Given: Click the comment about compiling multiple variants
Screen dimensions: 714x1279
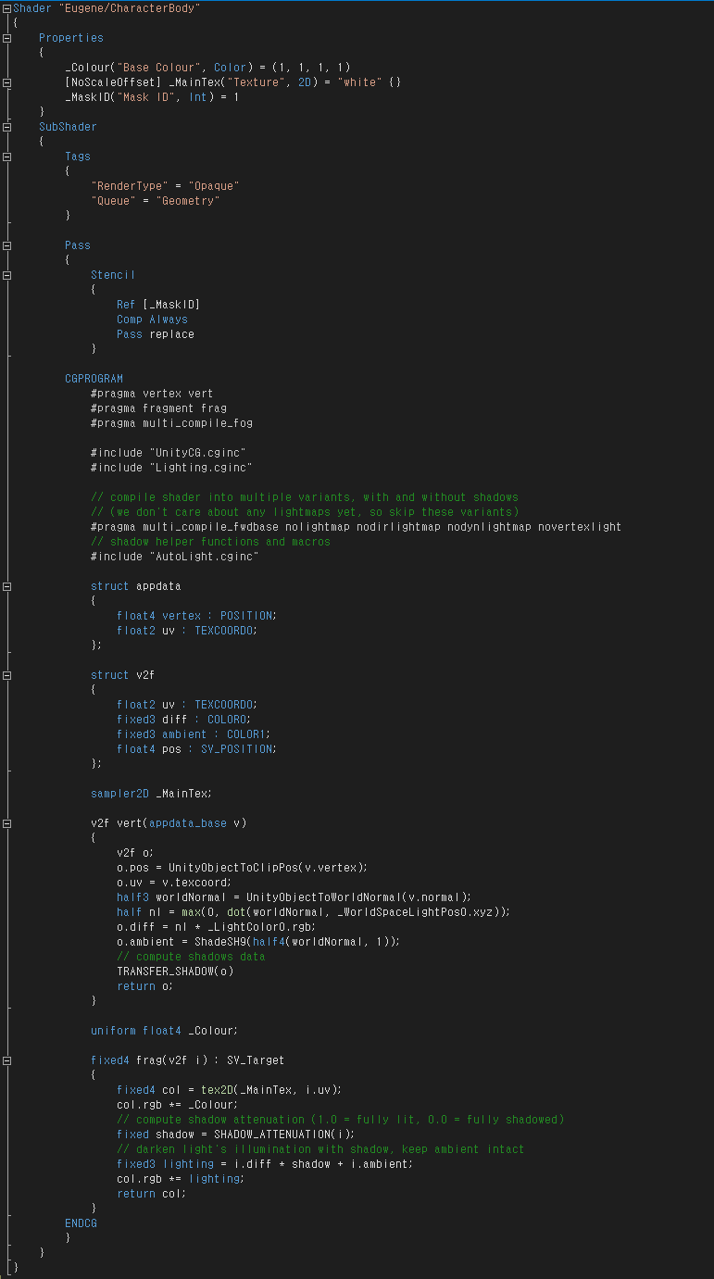Looking at the screenshot, I should (305, 497).
